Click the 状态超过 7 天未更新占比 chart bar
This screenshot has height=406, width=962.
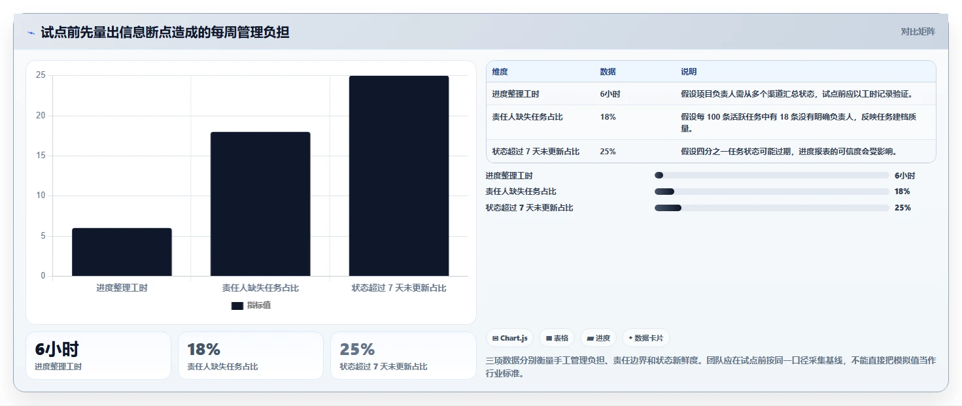[x=399, y=176]
